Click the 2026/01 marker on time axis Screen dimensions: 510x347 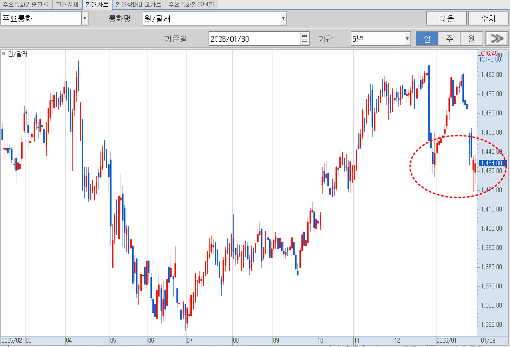(x=447, y=340)
